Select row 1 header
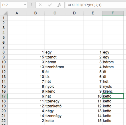 click(x=4, y=18)
